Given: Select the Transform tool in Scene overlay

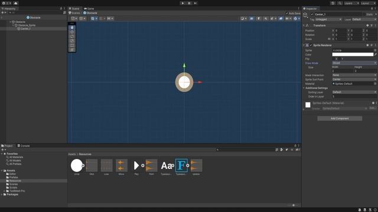Looking at the screenshot, I should point(72,49).
